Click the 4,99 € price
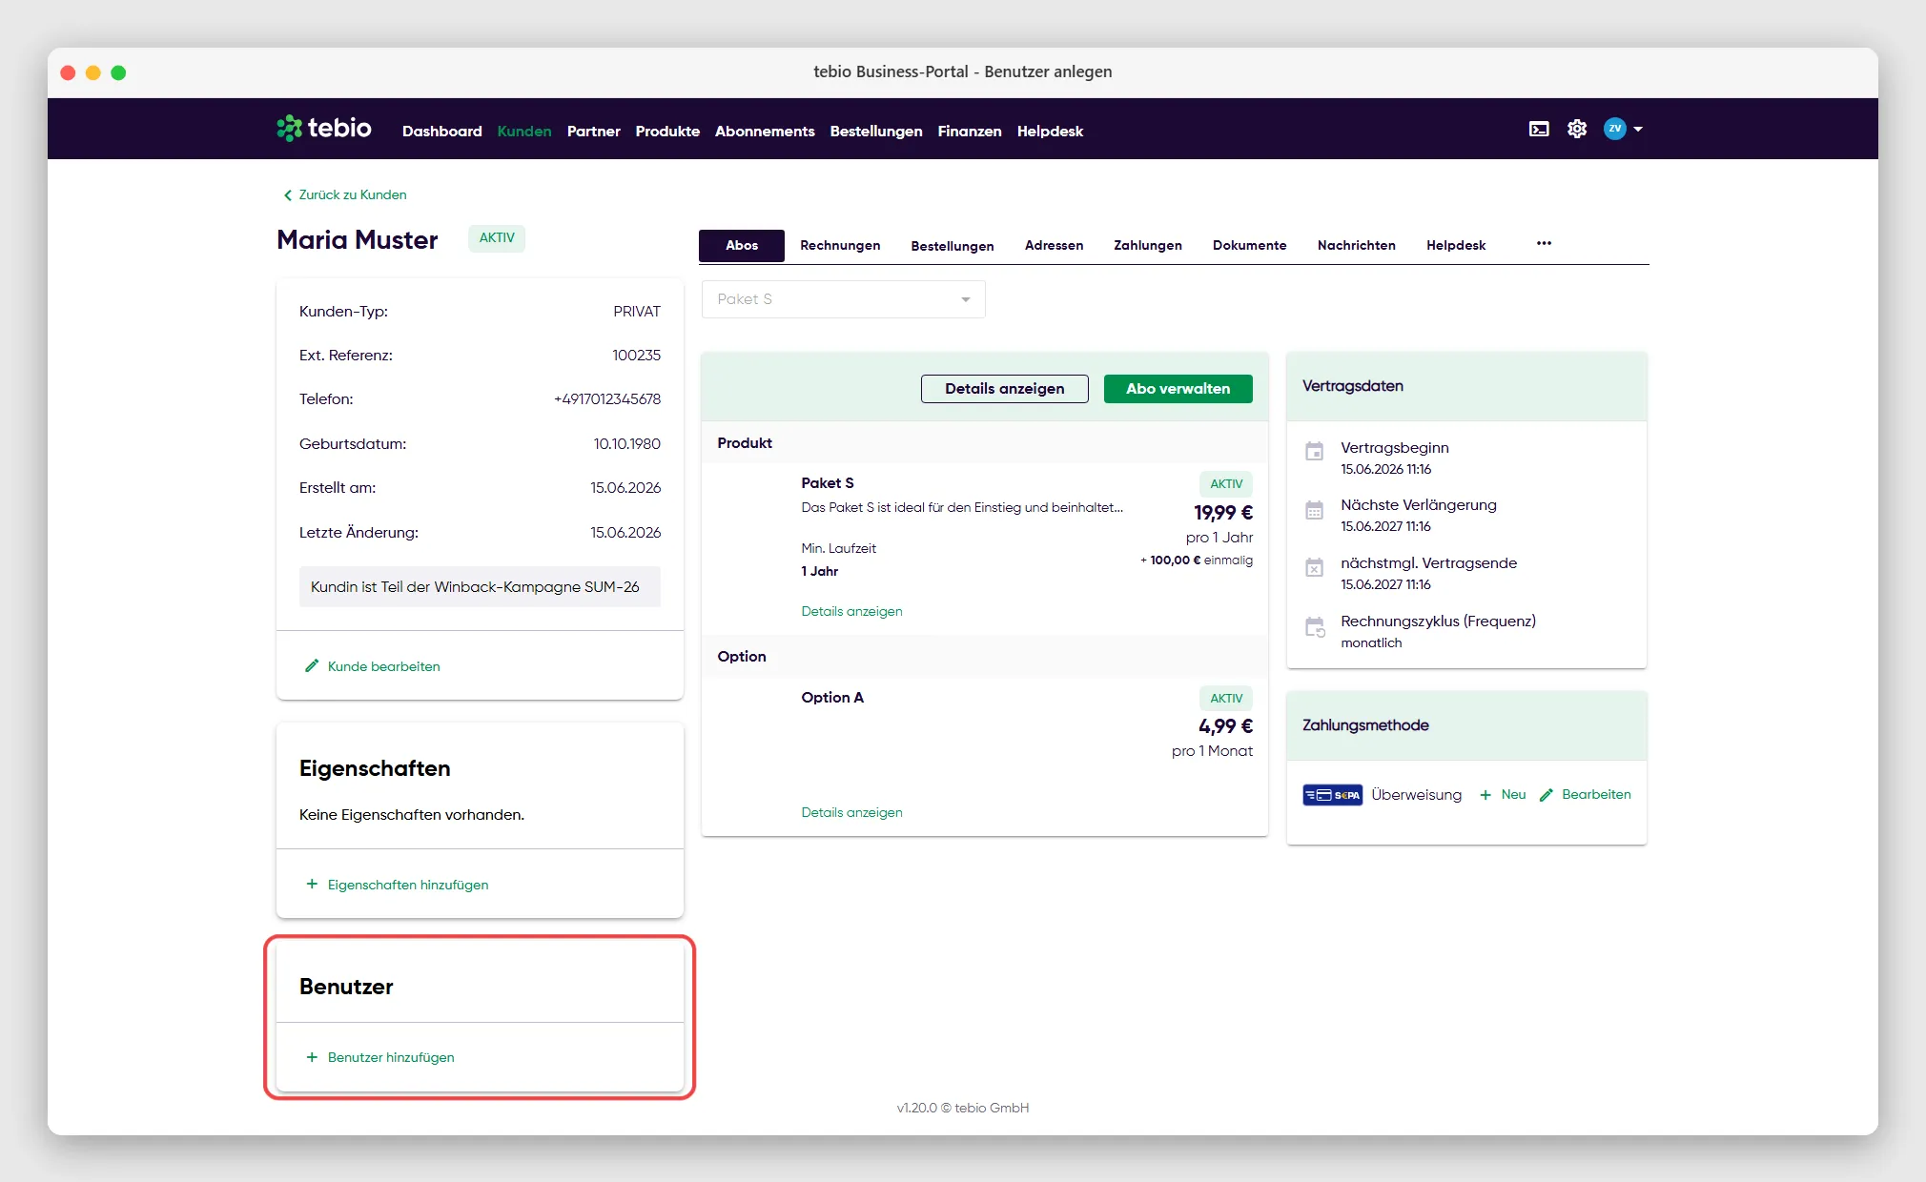Viewport: 1926px width, 1182px height. click(1225, 726)
